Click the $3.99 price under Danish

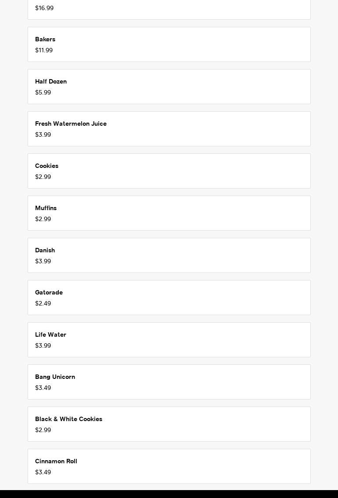point(43,262)
